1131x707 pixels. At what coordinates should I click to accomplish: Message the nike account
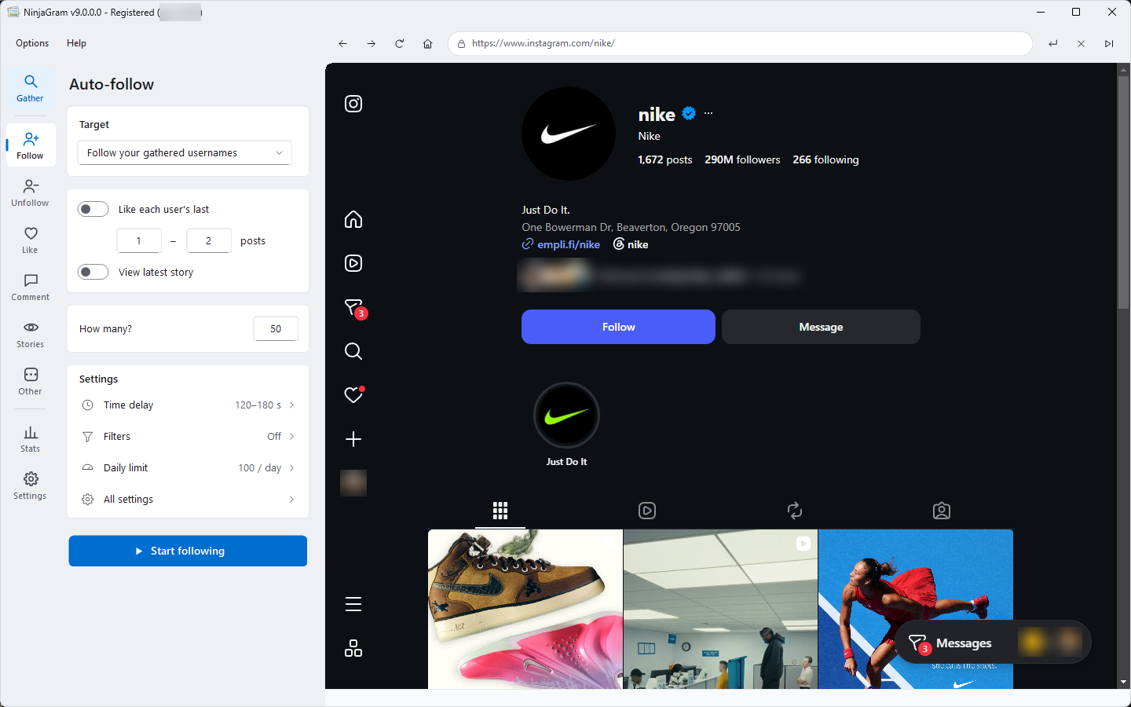[821, 327]
